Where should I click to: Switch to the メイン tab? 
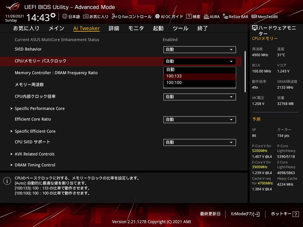[x=57, y=28]
